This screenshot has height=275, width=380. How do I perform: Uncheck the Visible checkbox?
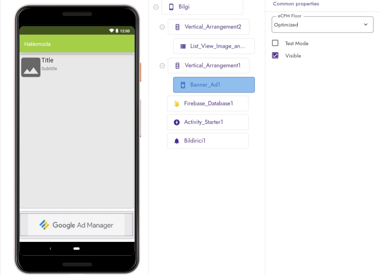click(275, 56)
